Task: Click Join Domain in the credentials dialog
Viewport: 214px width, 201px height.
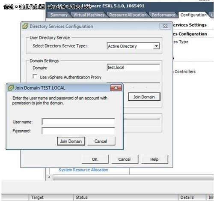Action: (71, 141)
